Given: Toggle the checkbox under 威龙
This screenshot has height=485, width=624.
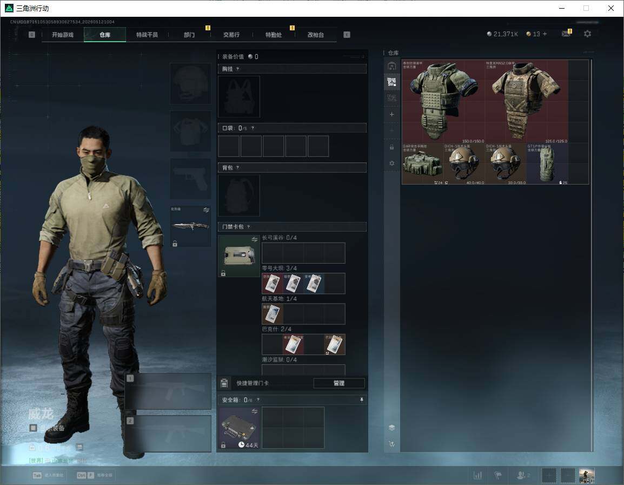Looking at the screenshot, I should tap(33, 428).
